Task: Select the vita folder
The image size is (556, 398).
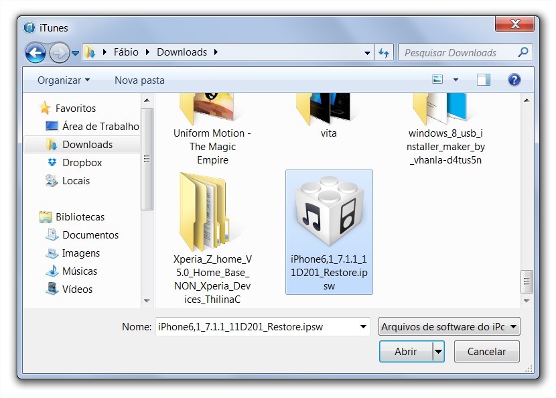Action: point(328,116)
